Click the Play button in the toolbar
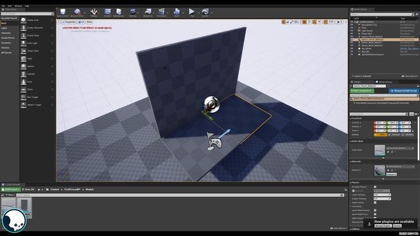The height and width of the screenshot is (236, 420). (x=192, y=12)
